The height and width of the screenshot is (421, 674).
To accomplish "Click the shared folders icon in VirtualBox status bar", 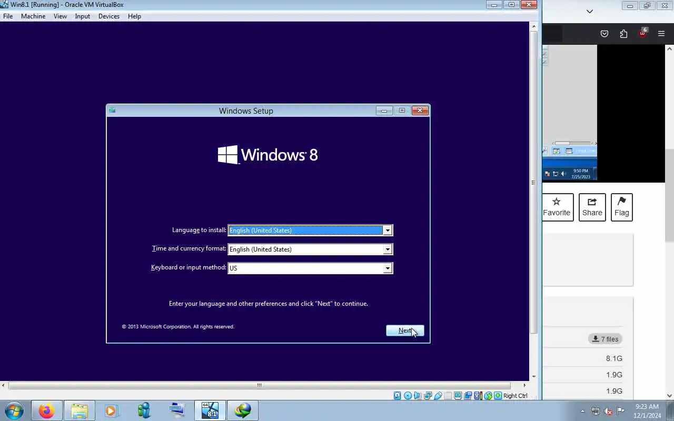I will pyautogui.click(x=448, y=396).
